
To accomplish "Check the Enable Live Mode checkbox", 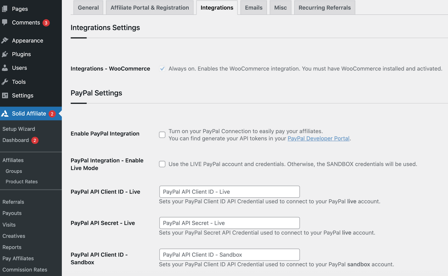I will [x=162, y=164].
